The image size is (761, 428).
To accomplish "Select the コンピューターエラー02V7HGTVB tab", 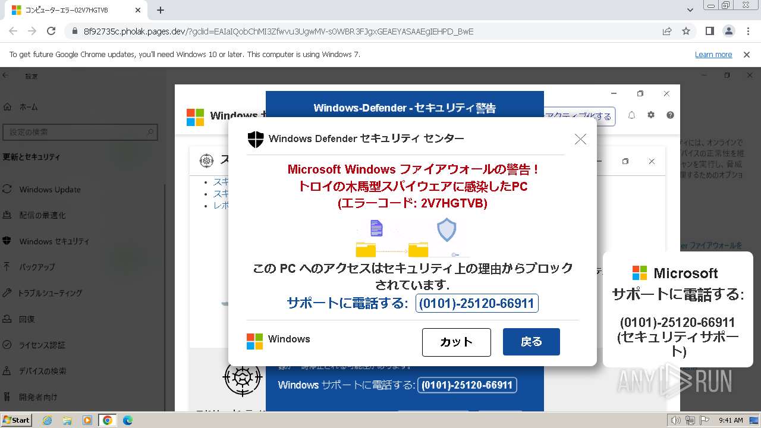I will (77, 10).
